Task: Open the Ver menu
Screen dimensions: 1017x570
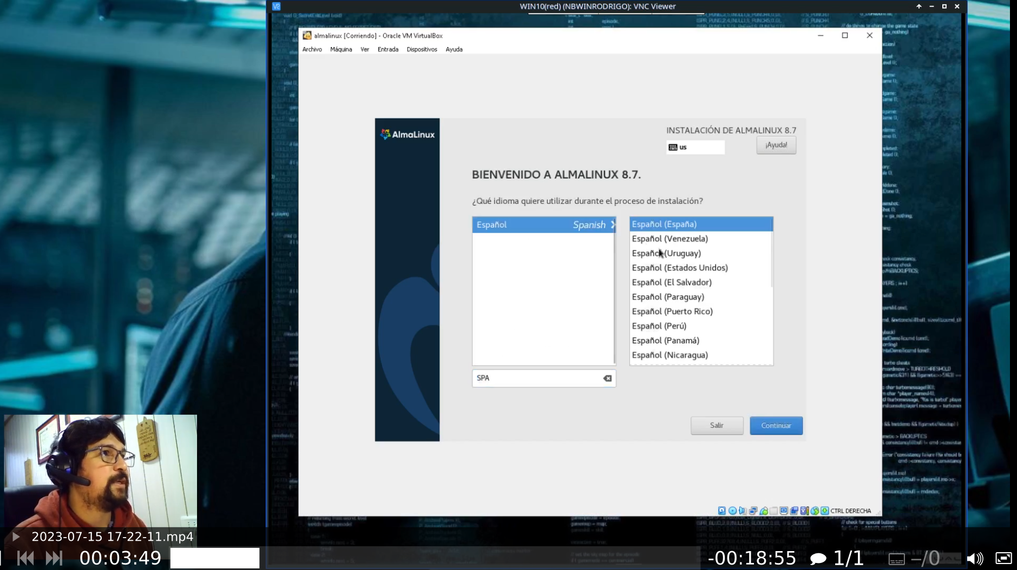Action: coord(365,49)
